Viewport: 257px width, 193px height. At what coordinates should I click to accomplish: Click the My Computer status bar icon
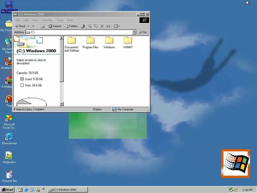[x=115, y=109]
